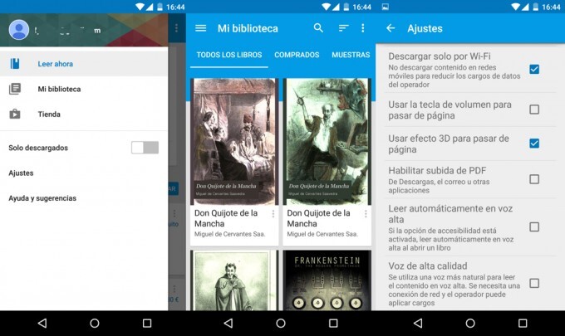
Task: Open the Frankenstein book cover
Action: coord(327,280)
